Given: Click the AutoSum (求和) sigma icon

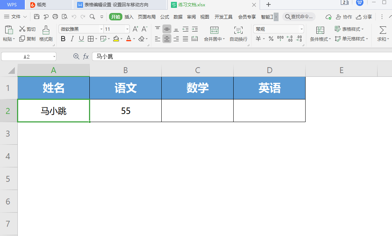Looking at the screenshot, I should point(383,30).
